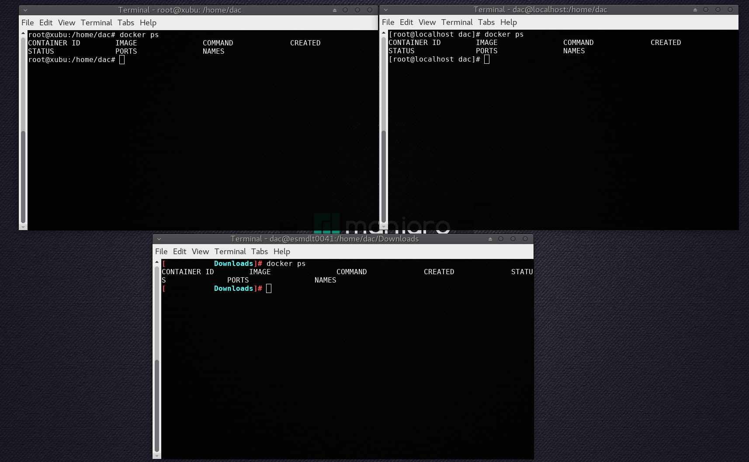Click scrollbar thumb in root@xubu terminal

(x=23, y=177)
